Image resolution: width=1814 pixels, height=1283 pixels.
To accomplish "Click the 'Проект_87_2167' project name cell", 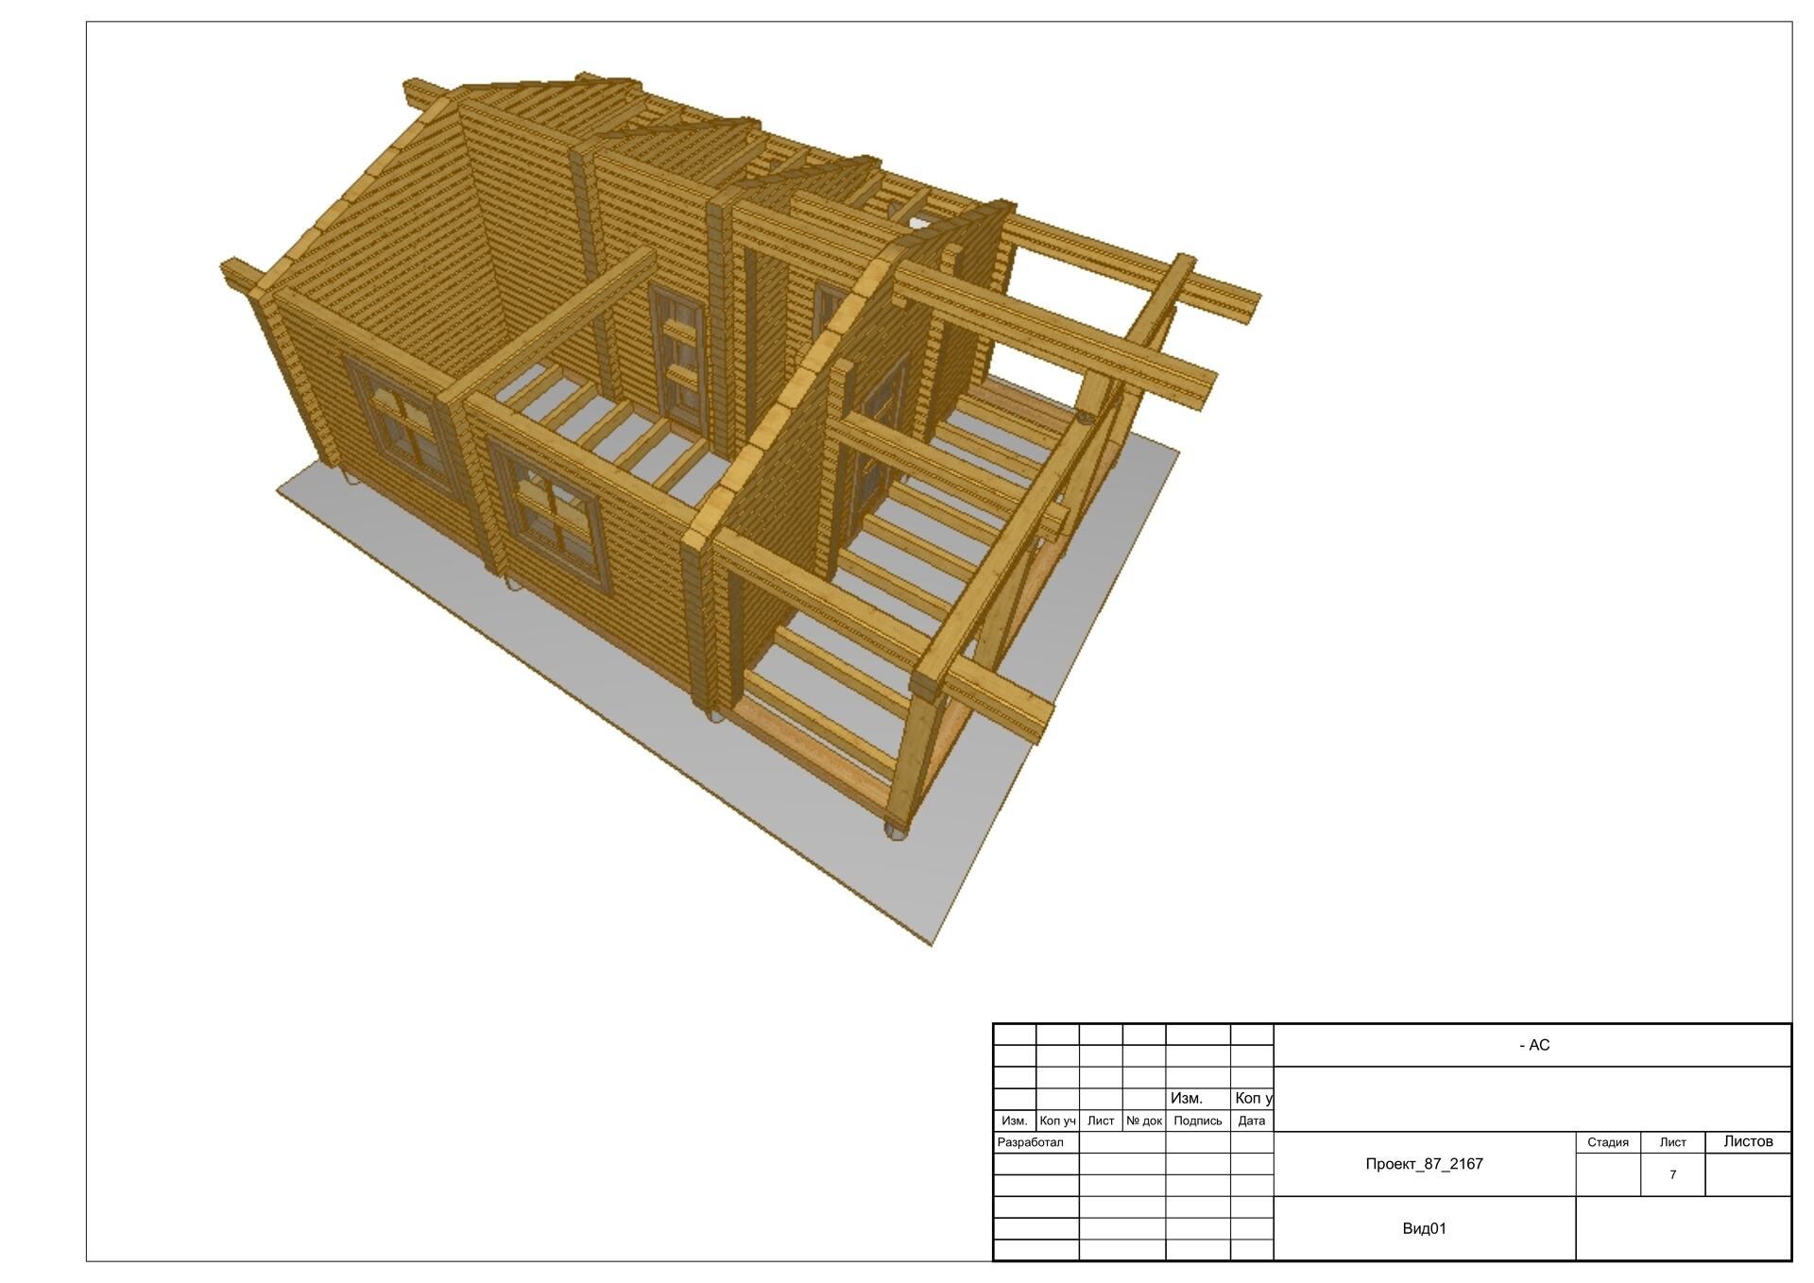I will tap(1424, 1164).
